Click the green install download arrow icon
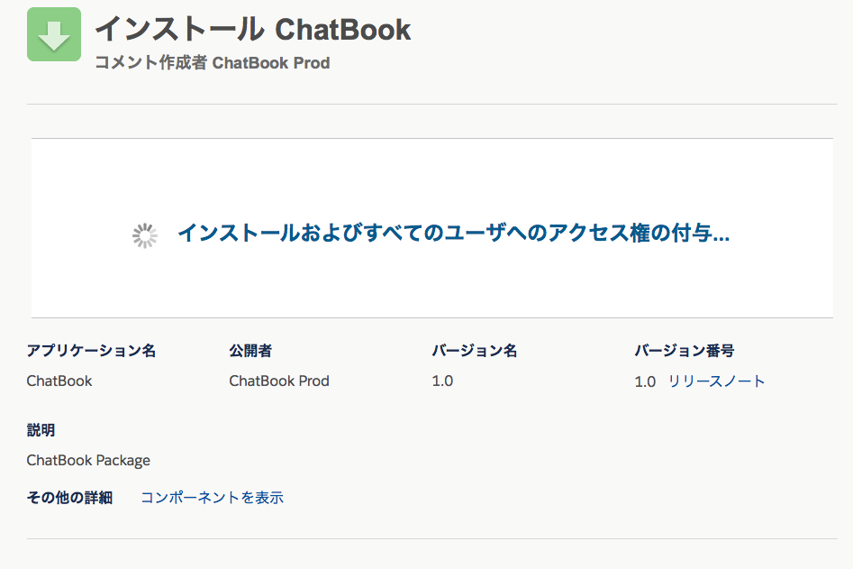The width and height of the screenshot is (853, 569). click(x=54, y=34)
